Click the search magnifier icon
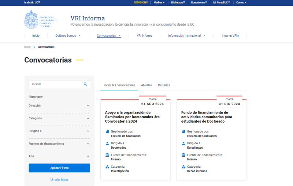This screenshot has height=186, width=293. click(x=85, y=84)
